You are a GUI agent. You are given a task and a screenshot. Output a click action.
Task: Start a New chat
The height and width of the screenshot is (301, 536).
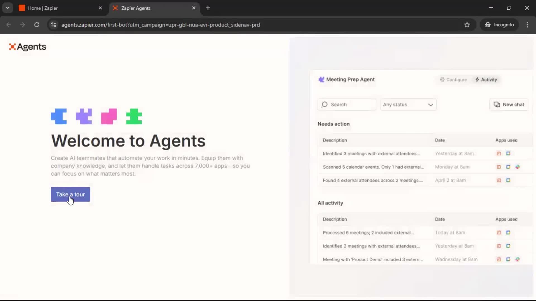509,105
